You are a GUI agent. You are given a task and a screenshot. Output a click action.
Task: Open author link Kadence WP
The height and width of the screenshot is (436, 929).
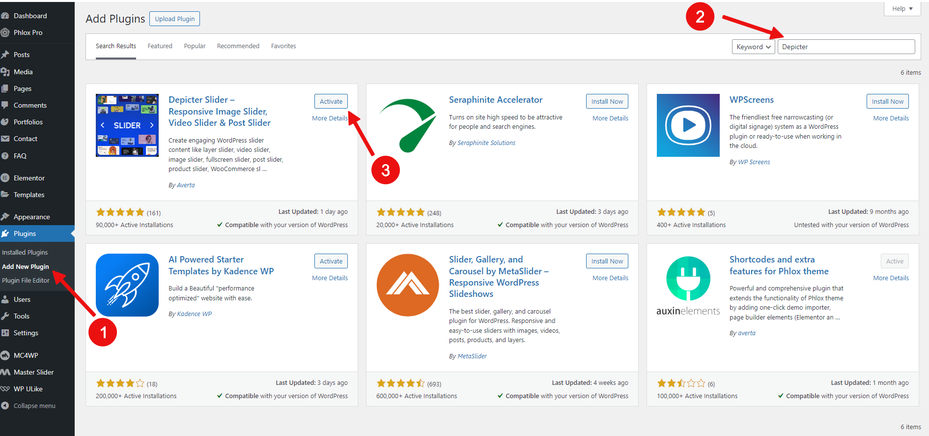coord(195,314)
